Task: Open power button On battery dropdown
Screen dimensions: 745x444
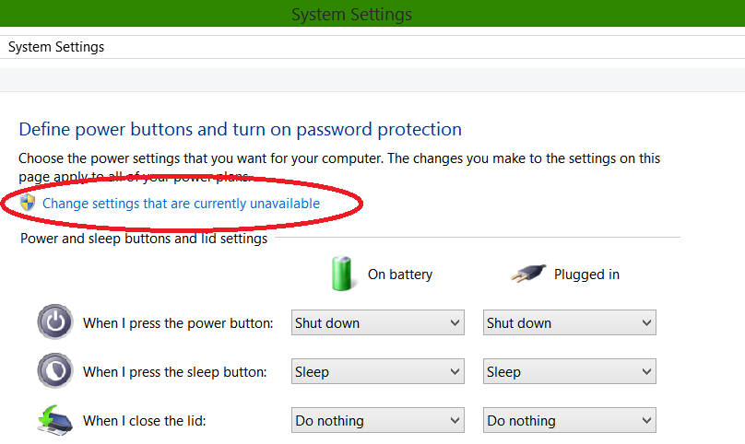Action: point(378,323)
